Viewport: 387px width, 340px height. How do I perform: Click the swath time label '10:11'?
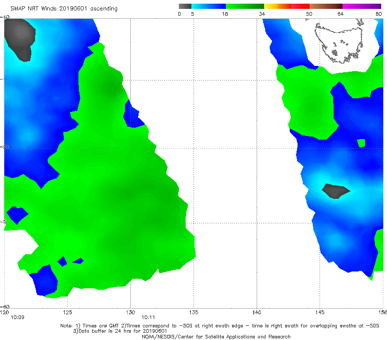pos(148,318)
